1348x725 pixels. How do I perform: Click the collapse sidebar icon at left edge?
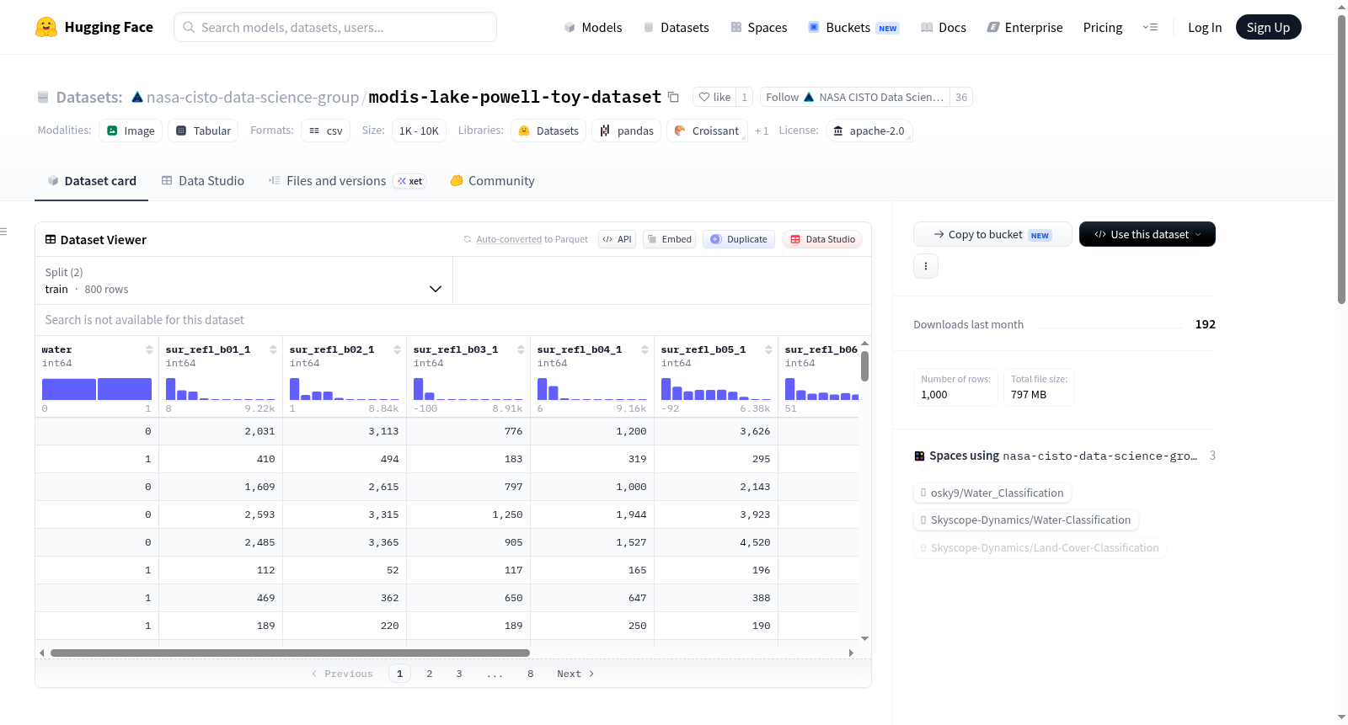click(x=4, y=232)
